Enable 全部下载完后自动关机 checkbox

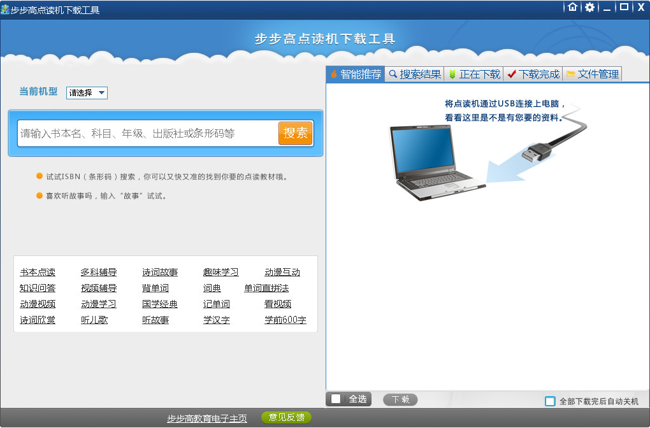[x=550, y=401]
